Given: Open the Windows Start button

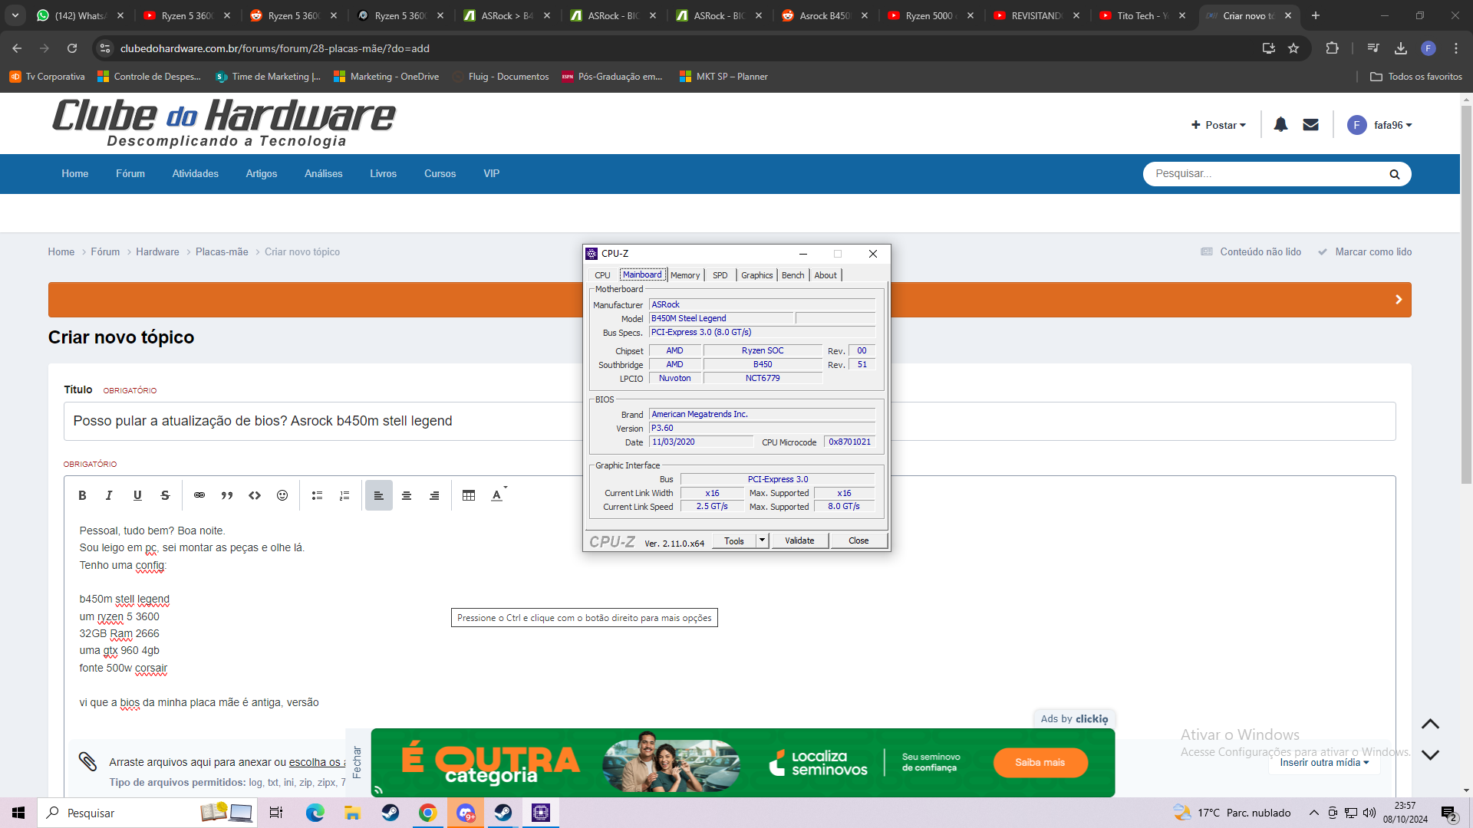Looking at the screenshot, I should [x=18, y=813].
